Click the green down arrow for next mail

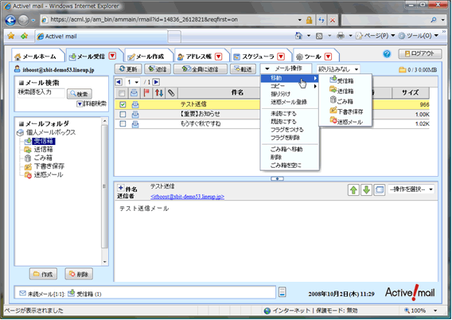tap(366, 190)
